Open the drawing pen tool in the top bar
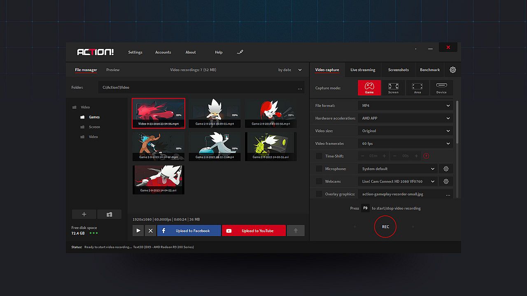 (x=240, y=52)
